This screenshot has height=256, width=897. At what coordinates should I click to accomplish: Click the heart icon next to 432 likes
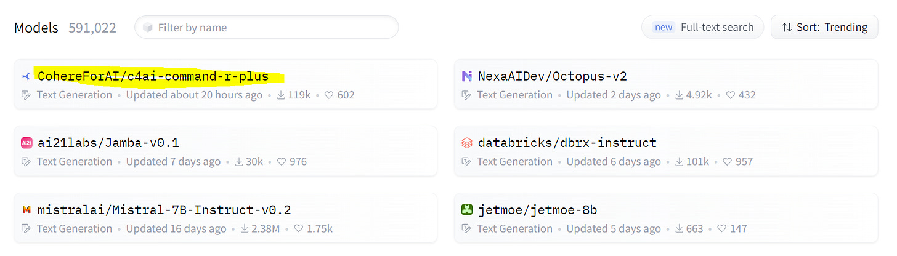tap(730, 95)
